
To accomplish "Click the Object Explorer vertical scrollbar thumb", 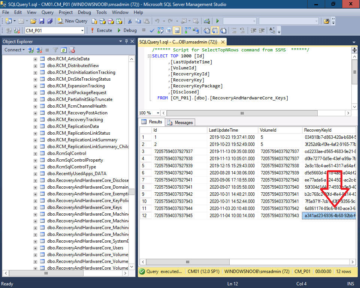I will tap(131, 192).
